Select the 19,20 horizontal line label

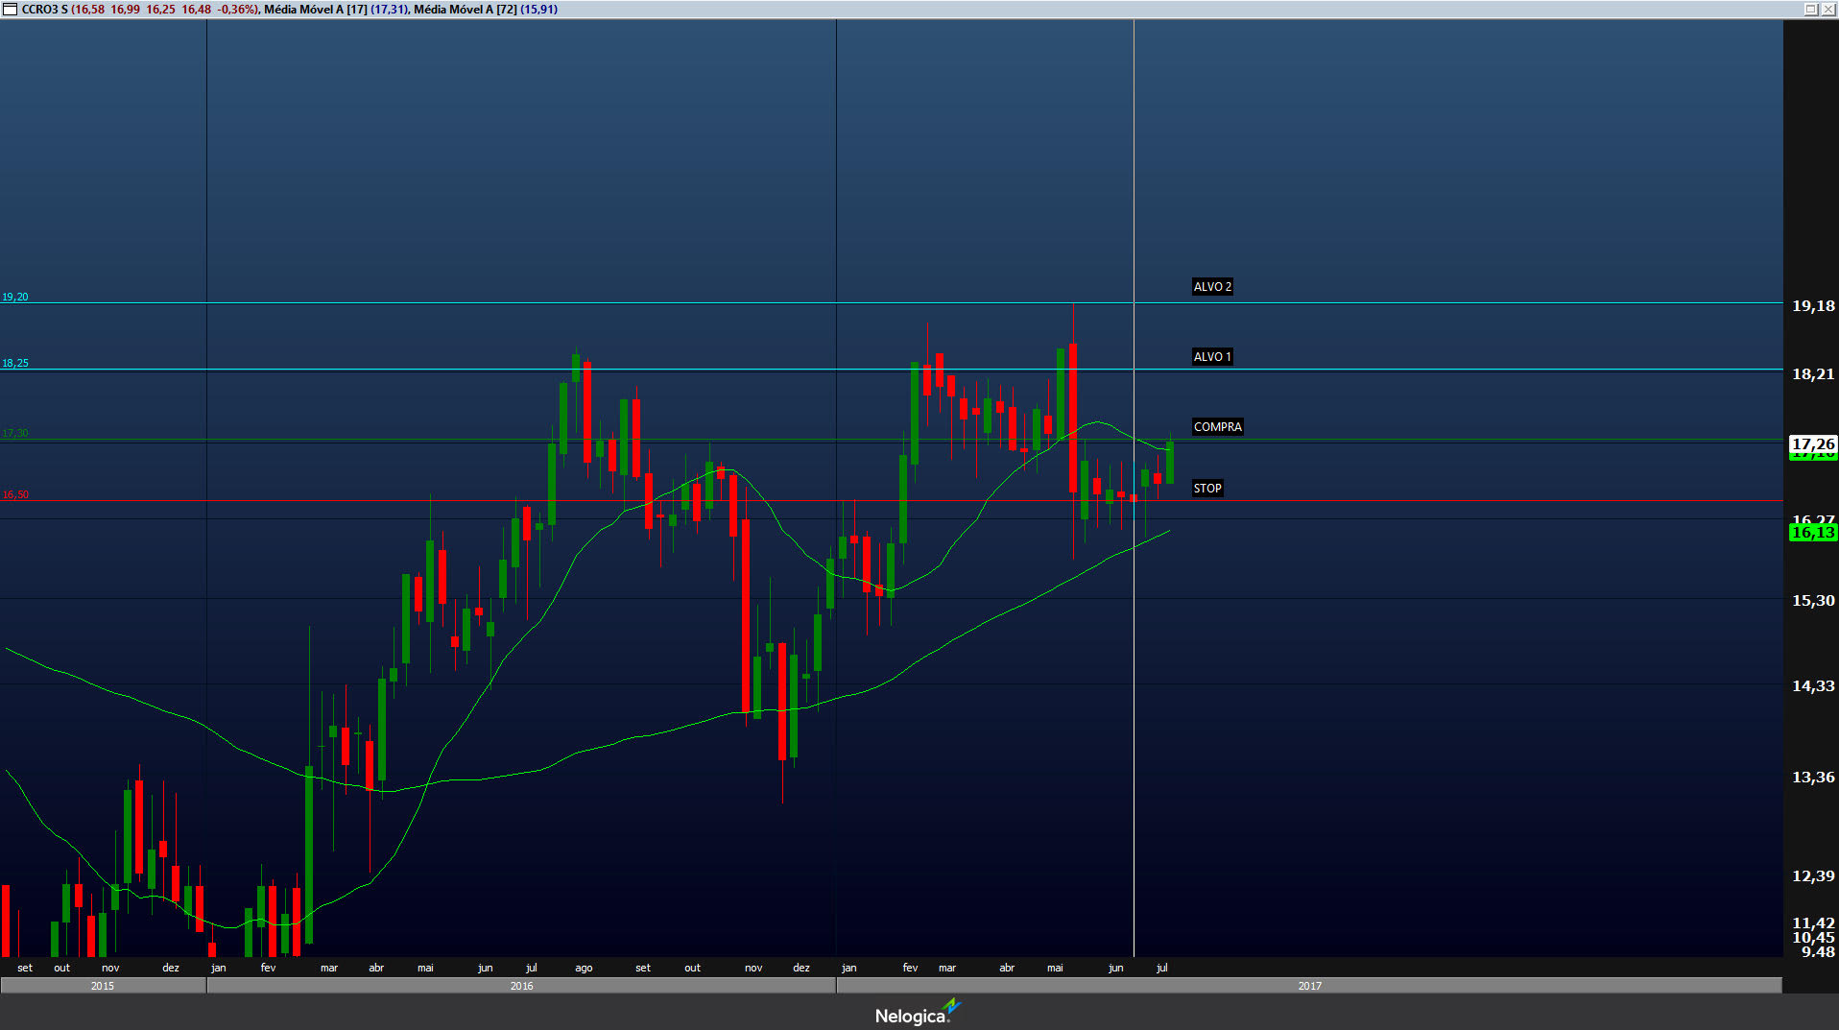pyautogui.click(x=15, y=298)
